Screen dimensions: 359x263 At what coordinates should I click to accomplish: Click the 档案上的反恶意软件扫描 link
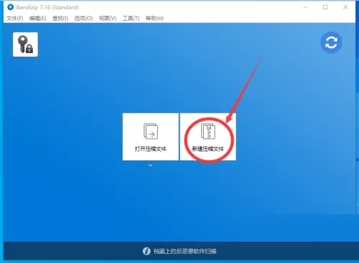coord(185,251)
